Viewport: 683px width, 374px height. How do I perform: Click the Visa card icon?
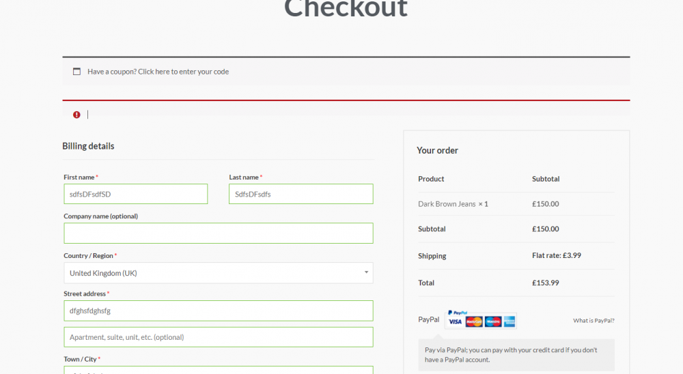[455, 321]
